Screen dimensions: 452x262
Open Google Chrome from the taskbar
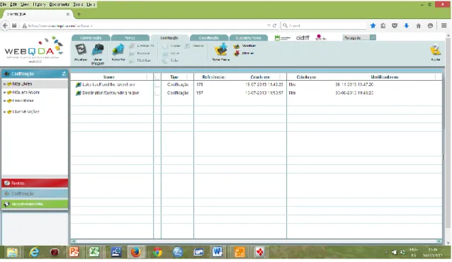coord(157,253)
